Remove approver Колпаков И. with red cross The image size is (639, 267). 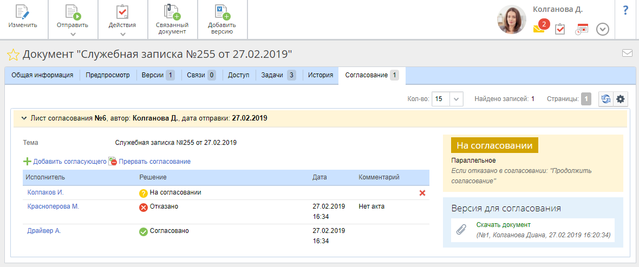422,193
